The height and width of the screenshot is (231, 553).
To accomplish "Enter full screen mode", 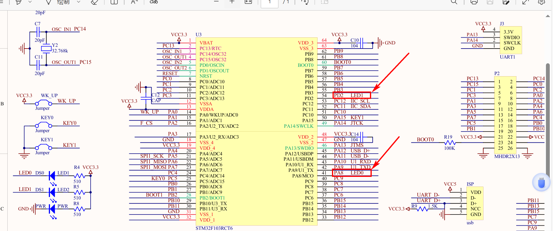I will point(526,2).
